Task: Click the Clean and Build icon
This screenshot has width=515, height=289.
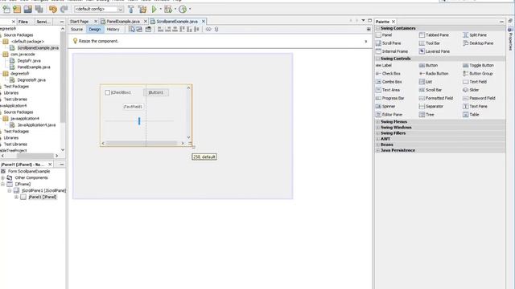Action: (142, 9)
